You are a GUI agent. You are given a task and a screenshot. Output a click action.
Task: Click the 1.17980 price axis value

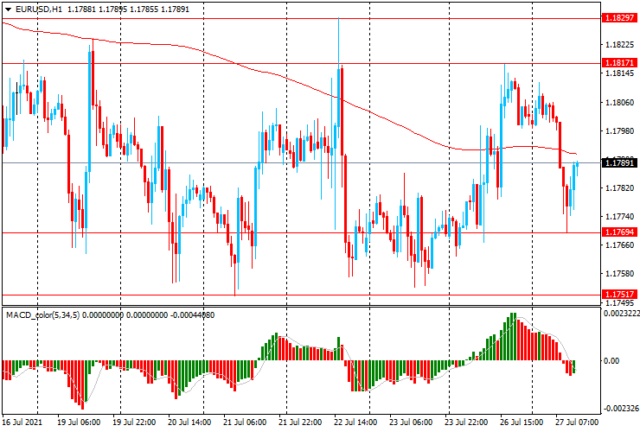pos(619,131)
